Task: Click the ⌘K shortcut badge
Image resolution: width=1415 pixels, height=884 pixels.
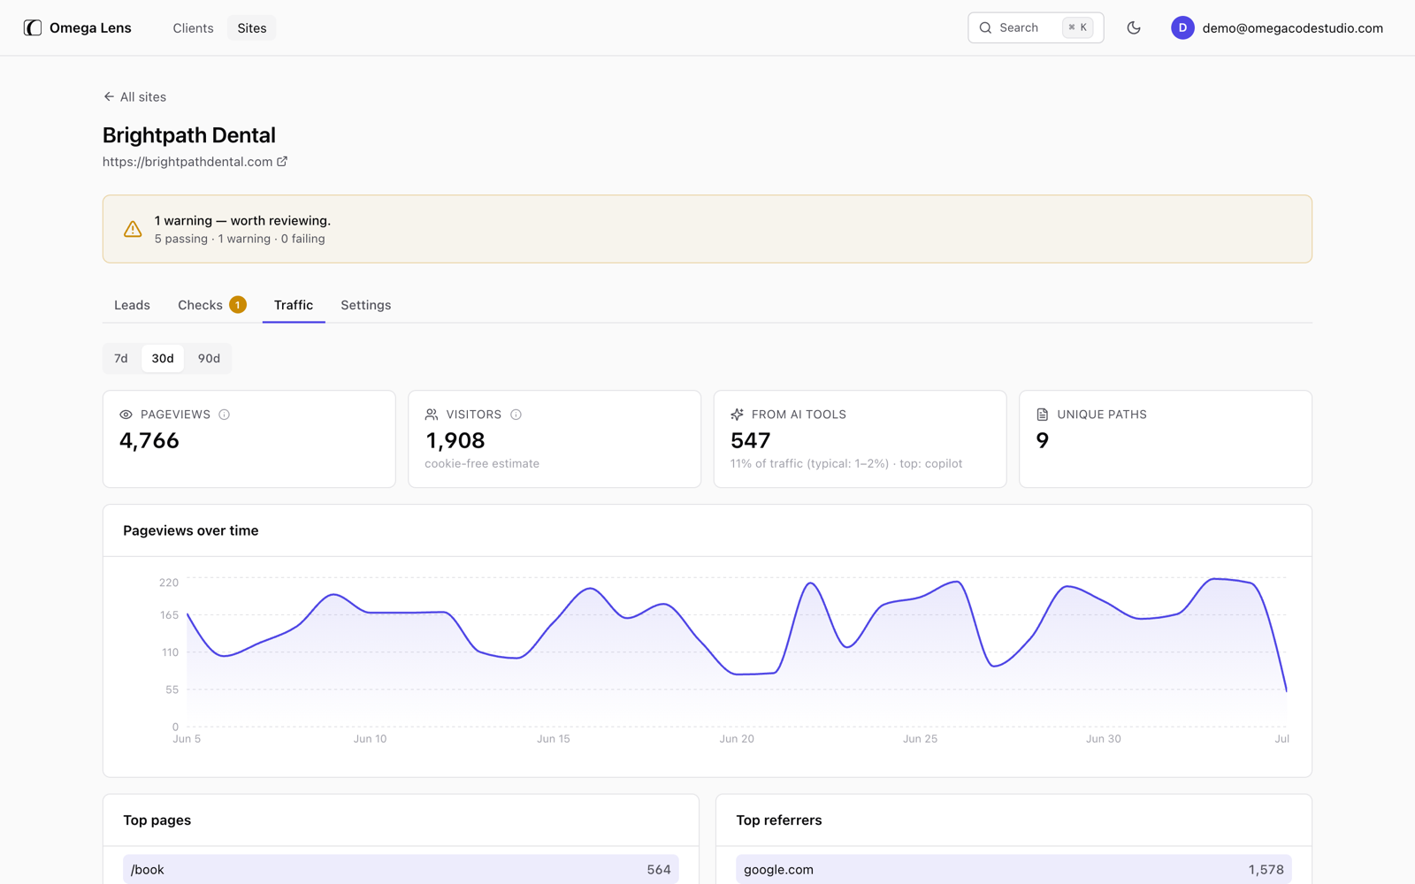Action: tap(1078, 27)
